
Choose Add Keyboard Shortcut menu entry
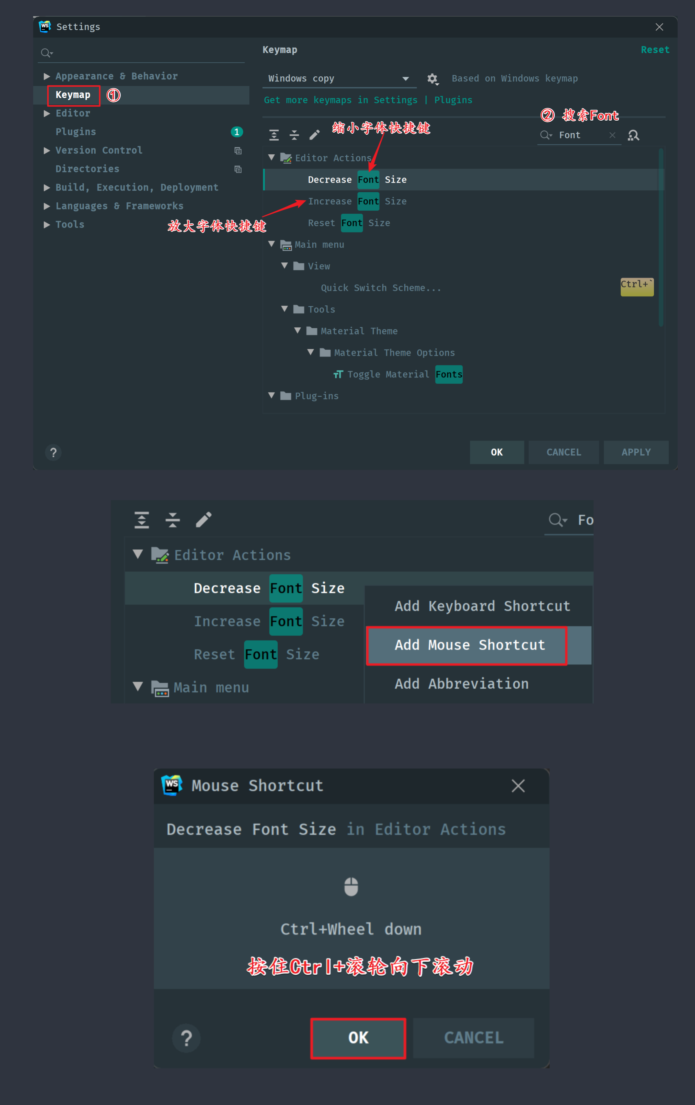482,606
